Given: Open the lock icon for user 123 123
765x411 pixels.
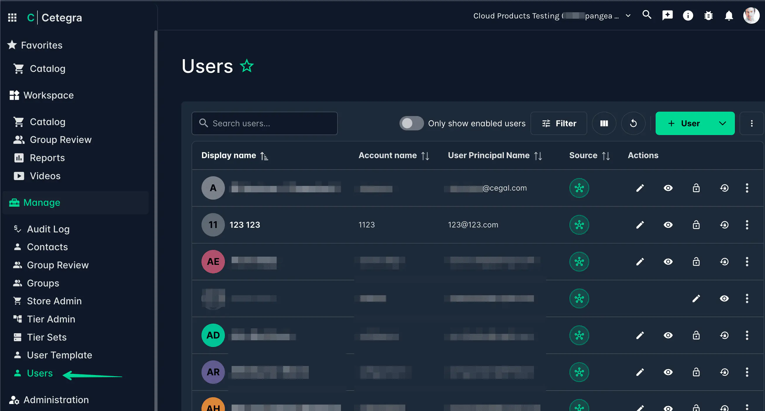Looking at the screenshot, I should coord(696,225).
